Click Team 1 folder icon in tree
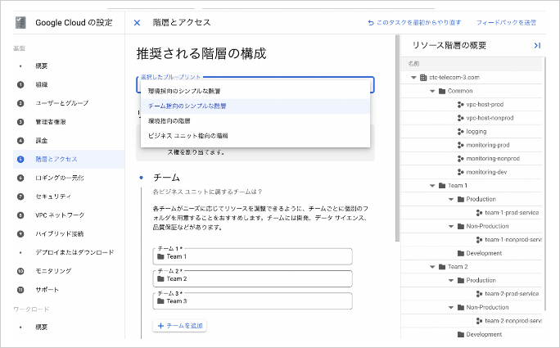560x348 pixels. tap(442, 186)
